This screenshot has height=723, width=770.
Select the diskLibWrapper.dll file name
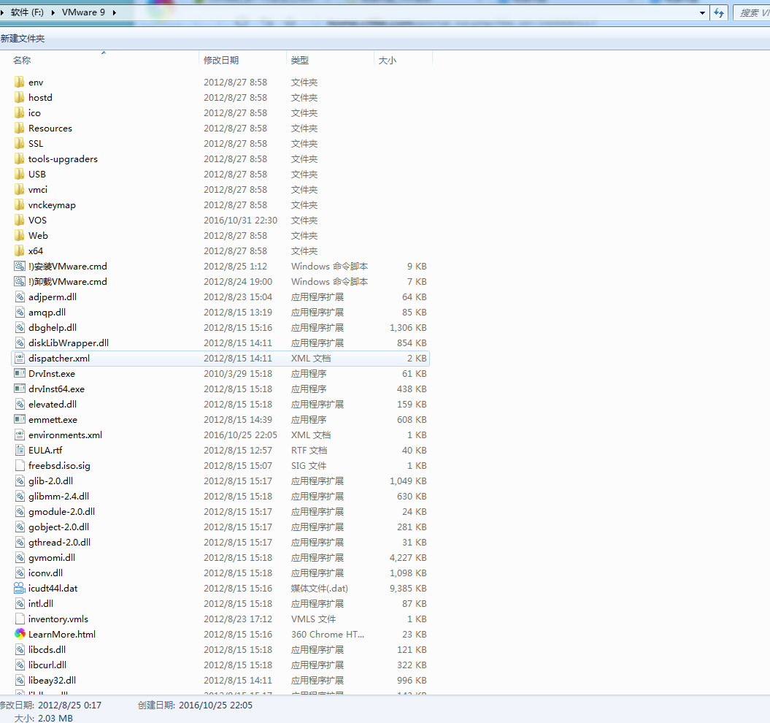pos(69,343)
